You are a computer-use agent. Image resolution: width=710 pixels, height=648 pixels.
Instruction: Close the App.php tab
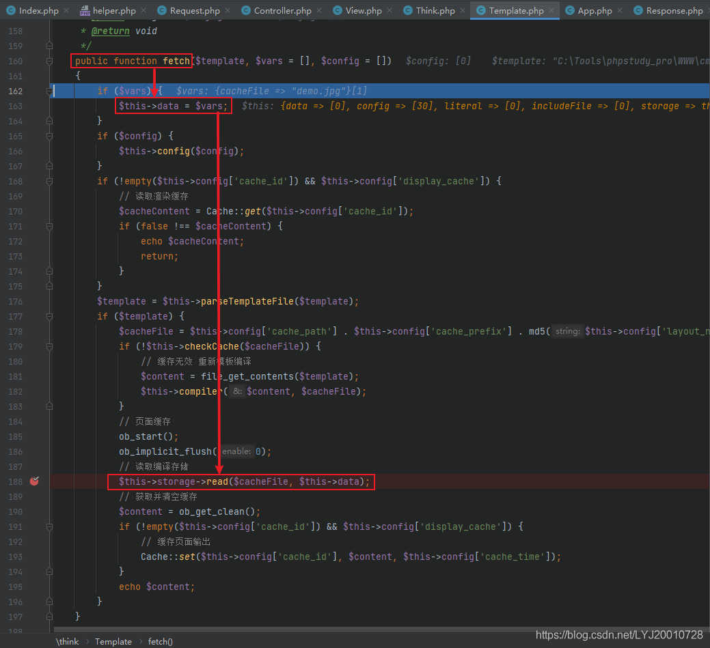[x=620, y=10]
